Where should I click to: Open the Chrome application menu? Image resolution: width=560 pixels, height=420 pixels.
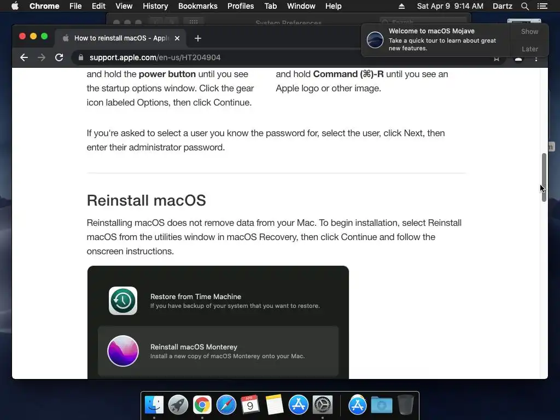(x=44, y=6)
